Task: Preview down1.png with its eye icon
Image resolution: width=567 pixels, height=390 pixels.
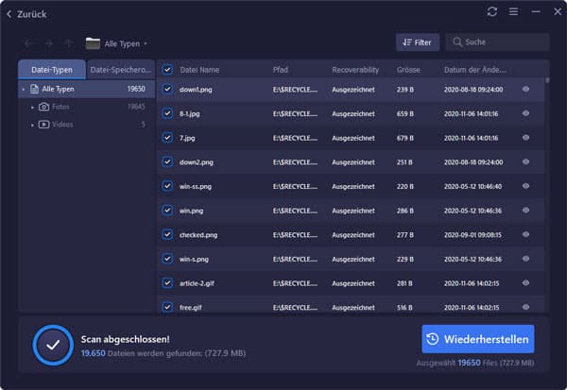Action: (x=525, y=89)
